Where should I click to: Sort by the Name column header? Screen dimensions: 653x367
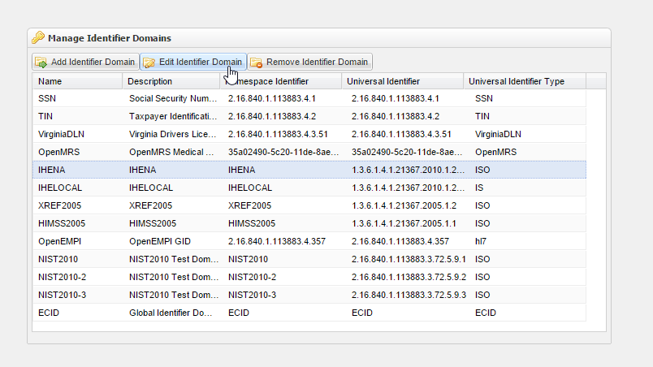tap(77, 81)
